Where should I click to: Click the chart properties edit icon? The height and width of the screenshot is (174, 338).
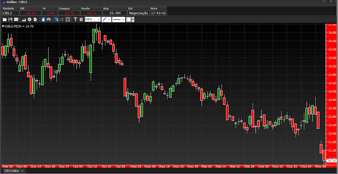coord(35,19)
